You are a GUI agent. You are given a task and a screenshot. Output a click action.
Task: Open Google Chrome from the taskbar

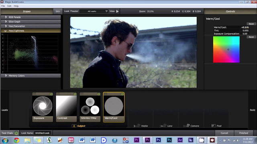(16, 140)
